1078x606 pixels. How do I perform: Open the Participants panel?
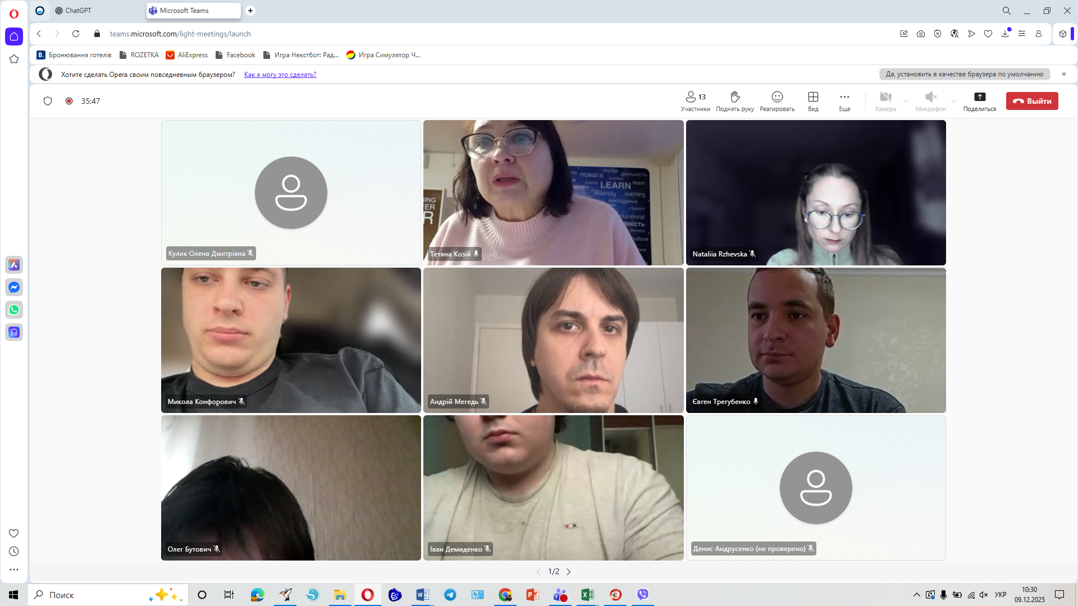(695, 101)
